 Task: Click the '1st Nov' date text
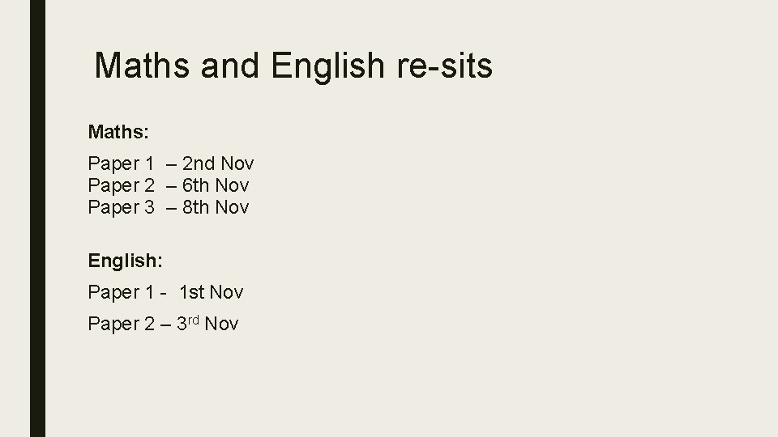click(211, 292)
